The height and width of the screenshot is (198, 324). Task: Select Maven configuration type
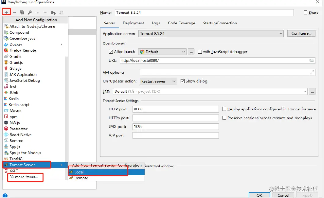tap(34, 110)
